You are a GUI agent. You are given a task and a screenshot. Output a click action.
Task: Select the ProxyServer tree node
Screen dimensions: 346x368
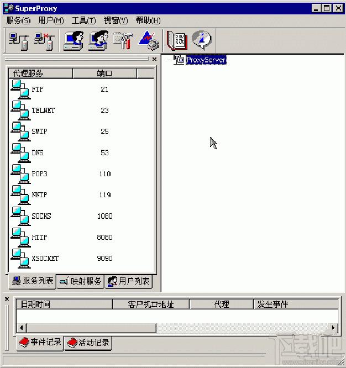(206, 60)
